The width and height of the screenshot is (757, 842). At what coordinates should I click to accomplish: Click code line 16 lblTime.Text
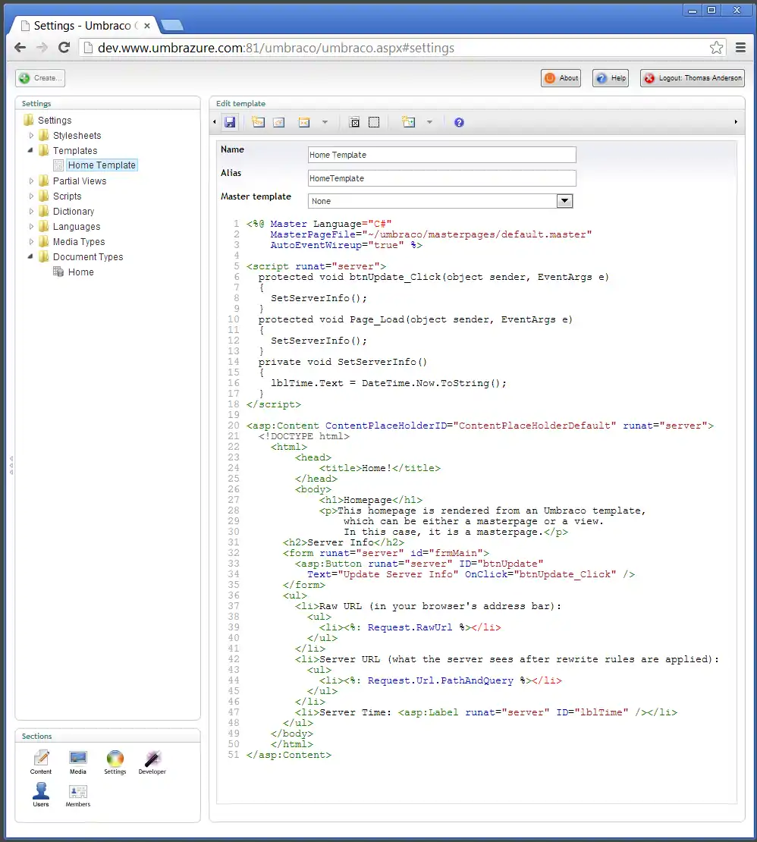pyautogui.click(x=306, y=383)
